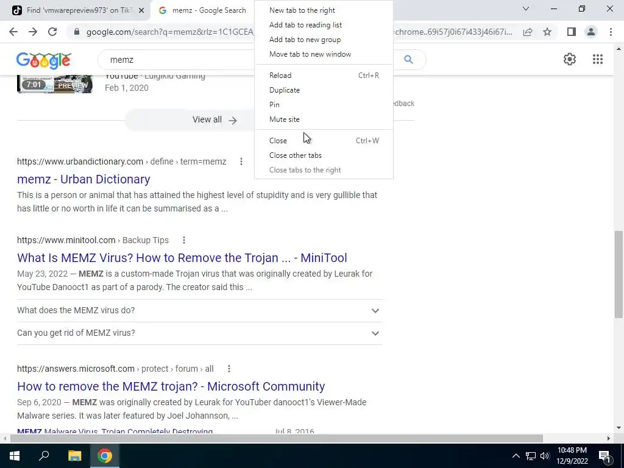Open What Is MEMZ Virus MiniTool link
The width and height of the screenshot is (624, 468).
(x=182, y=258)
